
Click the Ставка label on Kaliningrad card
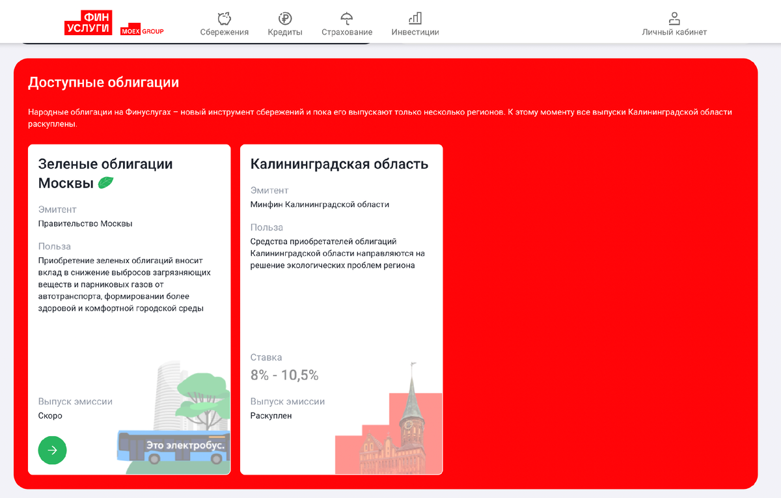pos(266,357)
